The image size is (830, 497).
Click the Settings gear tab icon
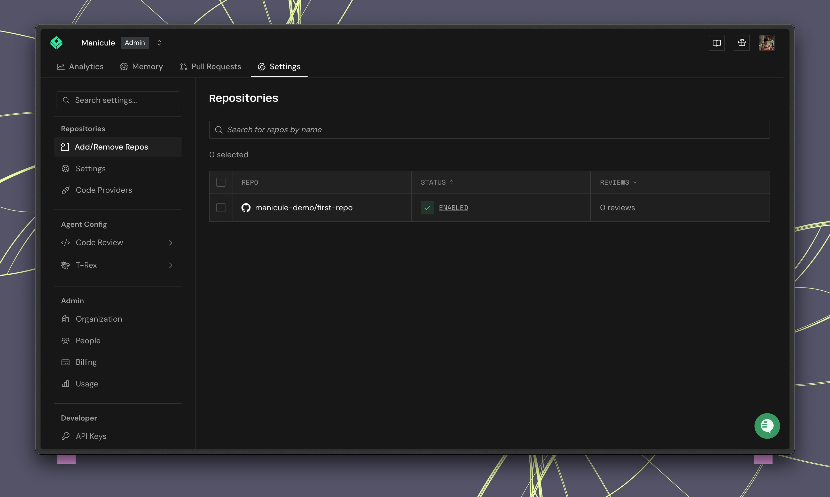tap(262, 67)
